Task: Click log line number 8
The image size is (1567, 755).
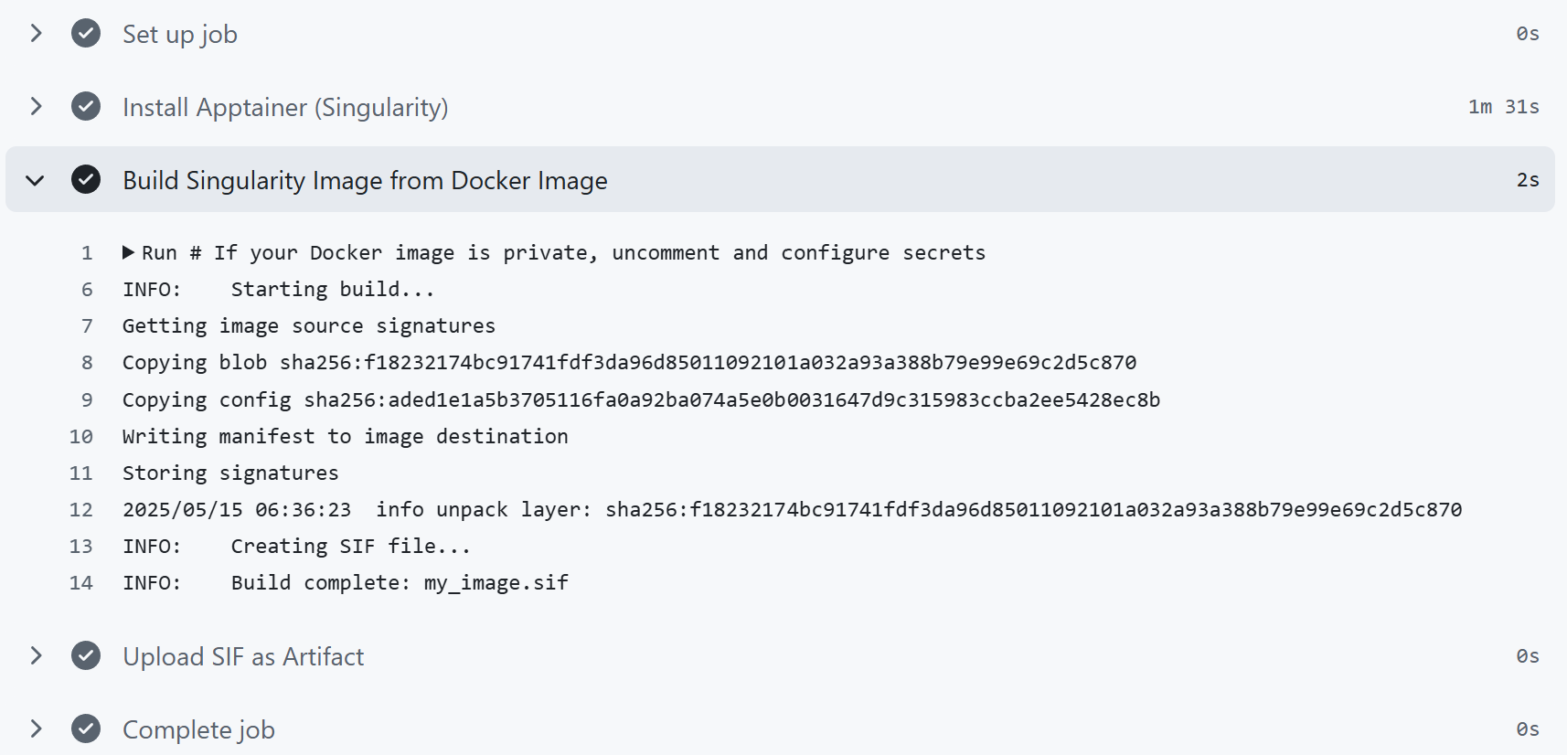Action: (87, 363)
